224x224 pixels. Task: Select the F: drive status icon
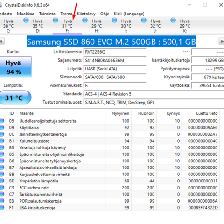56,21
